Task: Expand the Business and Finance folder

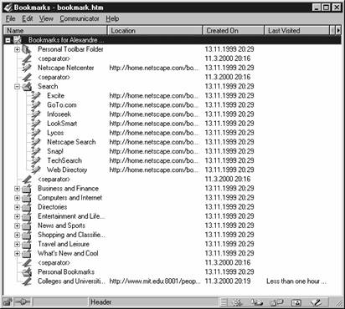Action: tap(17, 189)
